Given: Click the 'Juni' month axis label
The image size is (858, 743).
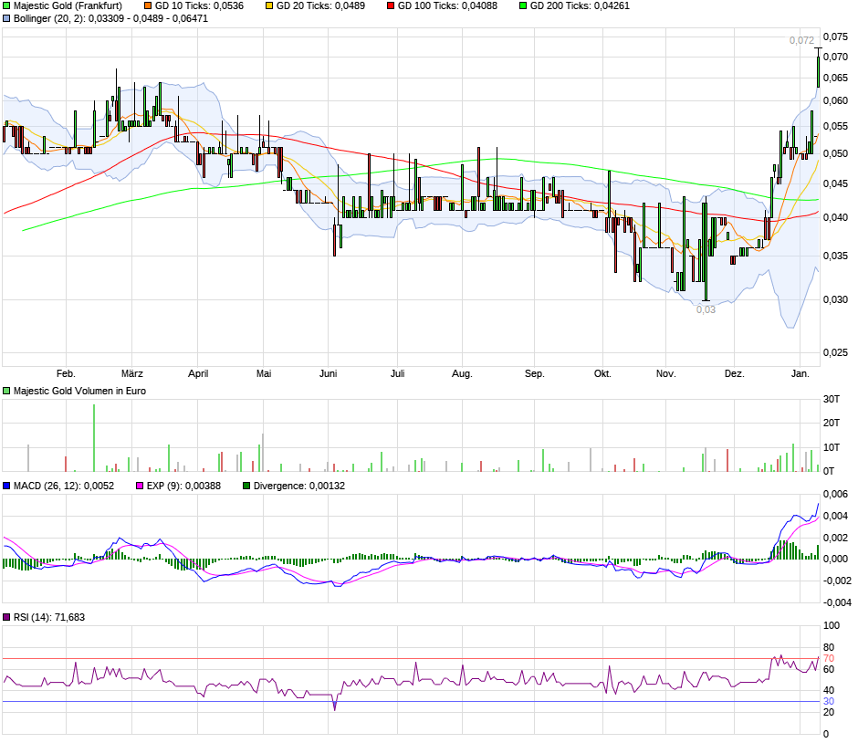Looking at the screenshot, I should 328,373.
